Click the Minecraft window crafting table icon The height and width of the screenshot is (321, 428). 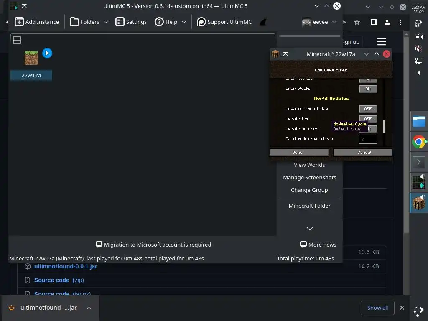(275, 54)
